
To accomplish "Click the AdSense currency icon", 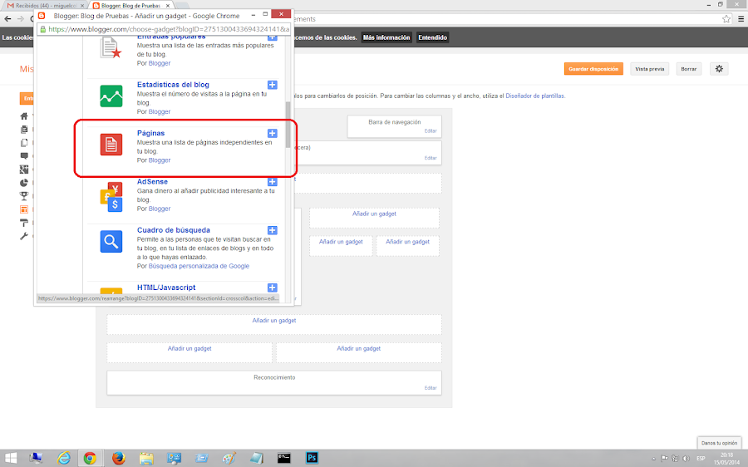I will [x=111, y=197].
